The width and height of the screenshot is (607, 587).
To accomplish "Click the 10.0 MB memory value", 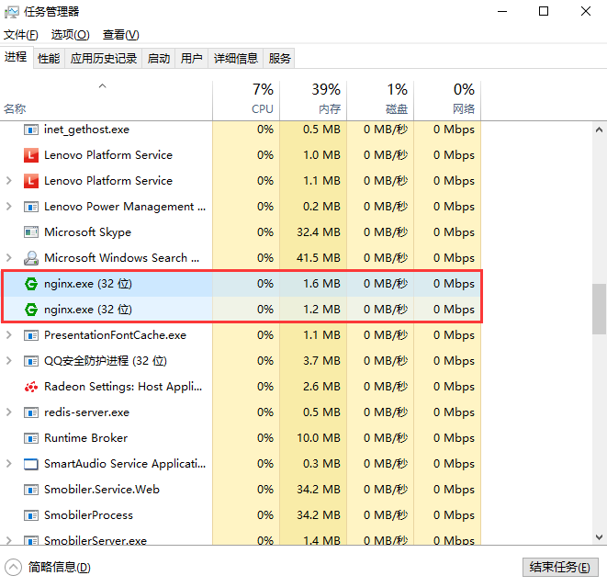I will coord(319,438).
